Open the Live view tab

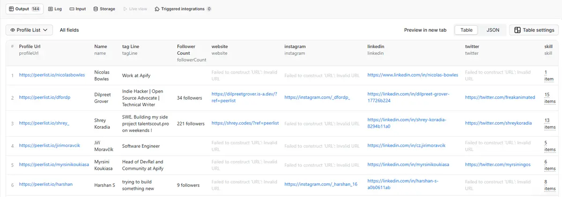coord(134,9)
